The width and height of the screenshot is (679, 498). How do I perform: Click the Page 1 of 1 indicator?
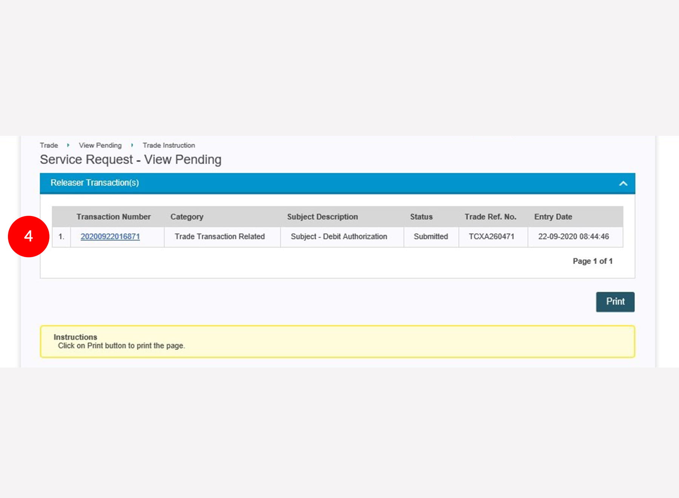pos(592,261)
